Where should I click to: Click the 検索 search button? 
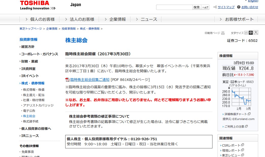click(x=197, y=7)
